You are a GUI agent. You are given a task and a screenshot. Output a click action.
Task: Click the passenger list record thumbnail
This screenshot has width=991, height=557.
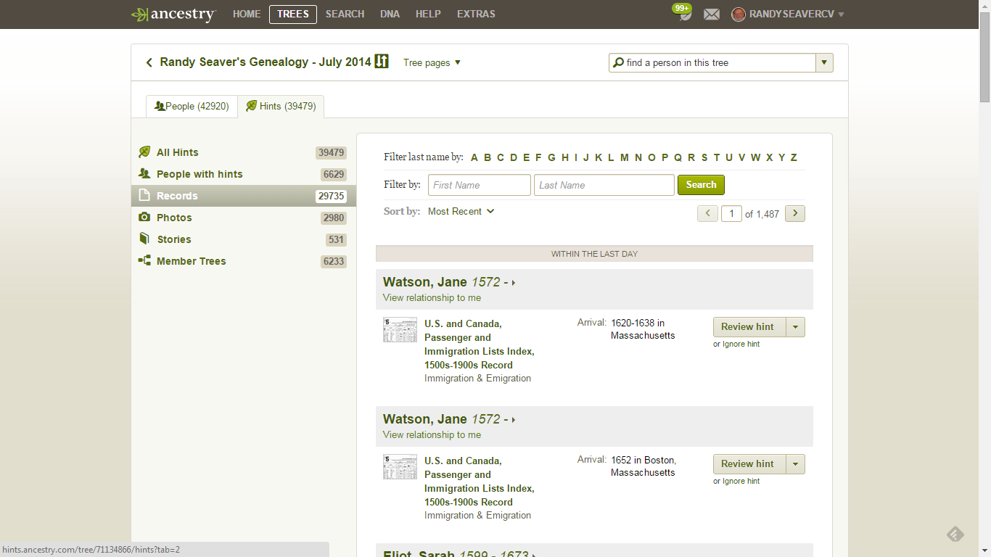(x=400, y=329)
